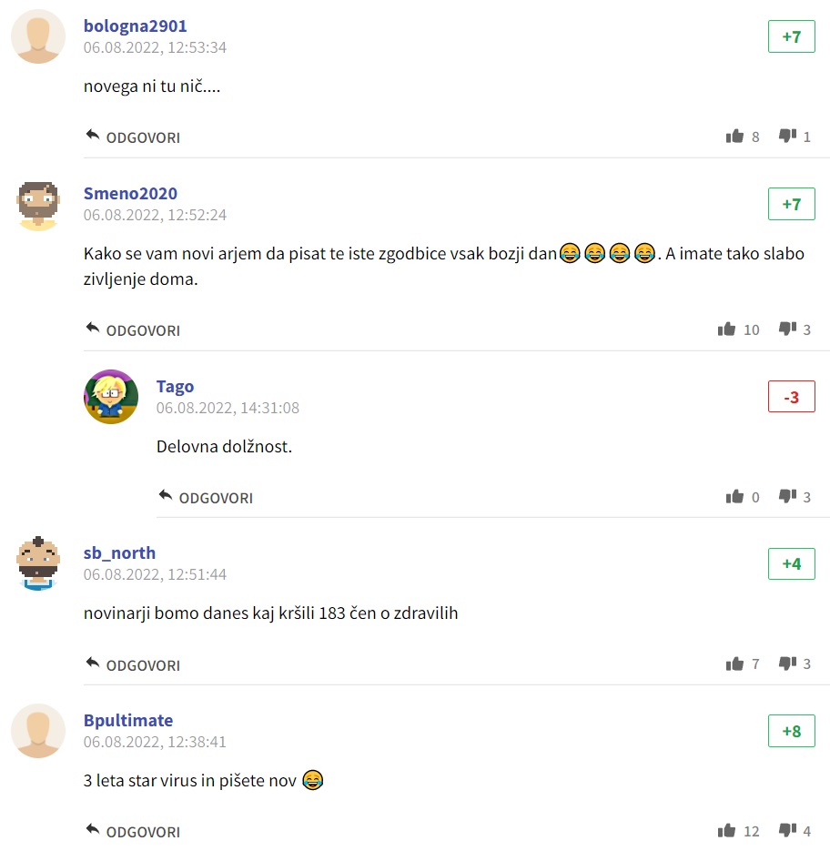Image resolution: width=830 pixels, height=851 pixels.
Task: Thumbs down Bpultimate's comment
Action: (787, 830)
